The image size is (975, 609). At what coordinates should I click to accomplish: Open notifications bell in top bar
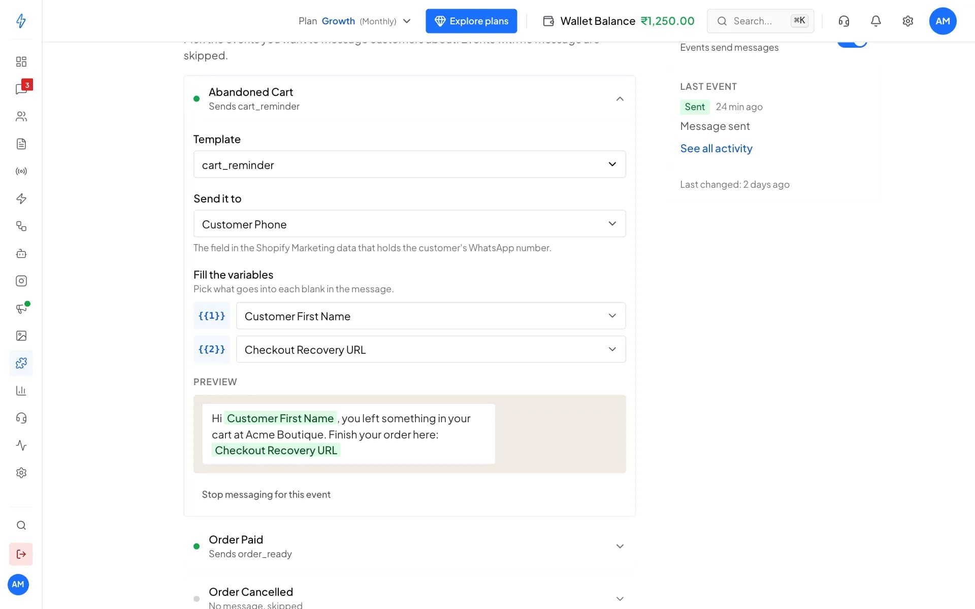pos(875,21)
